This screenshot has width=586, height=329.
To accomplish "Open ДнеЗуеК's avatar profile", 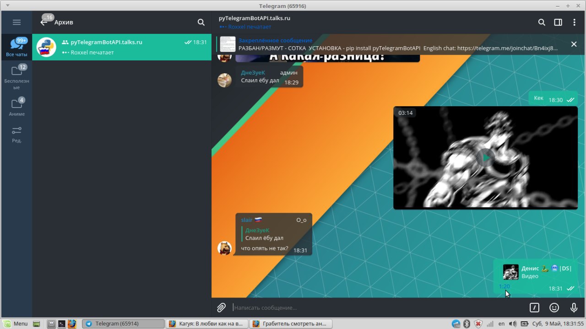I will click(x=224, y=80).
